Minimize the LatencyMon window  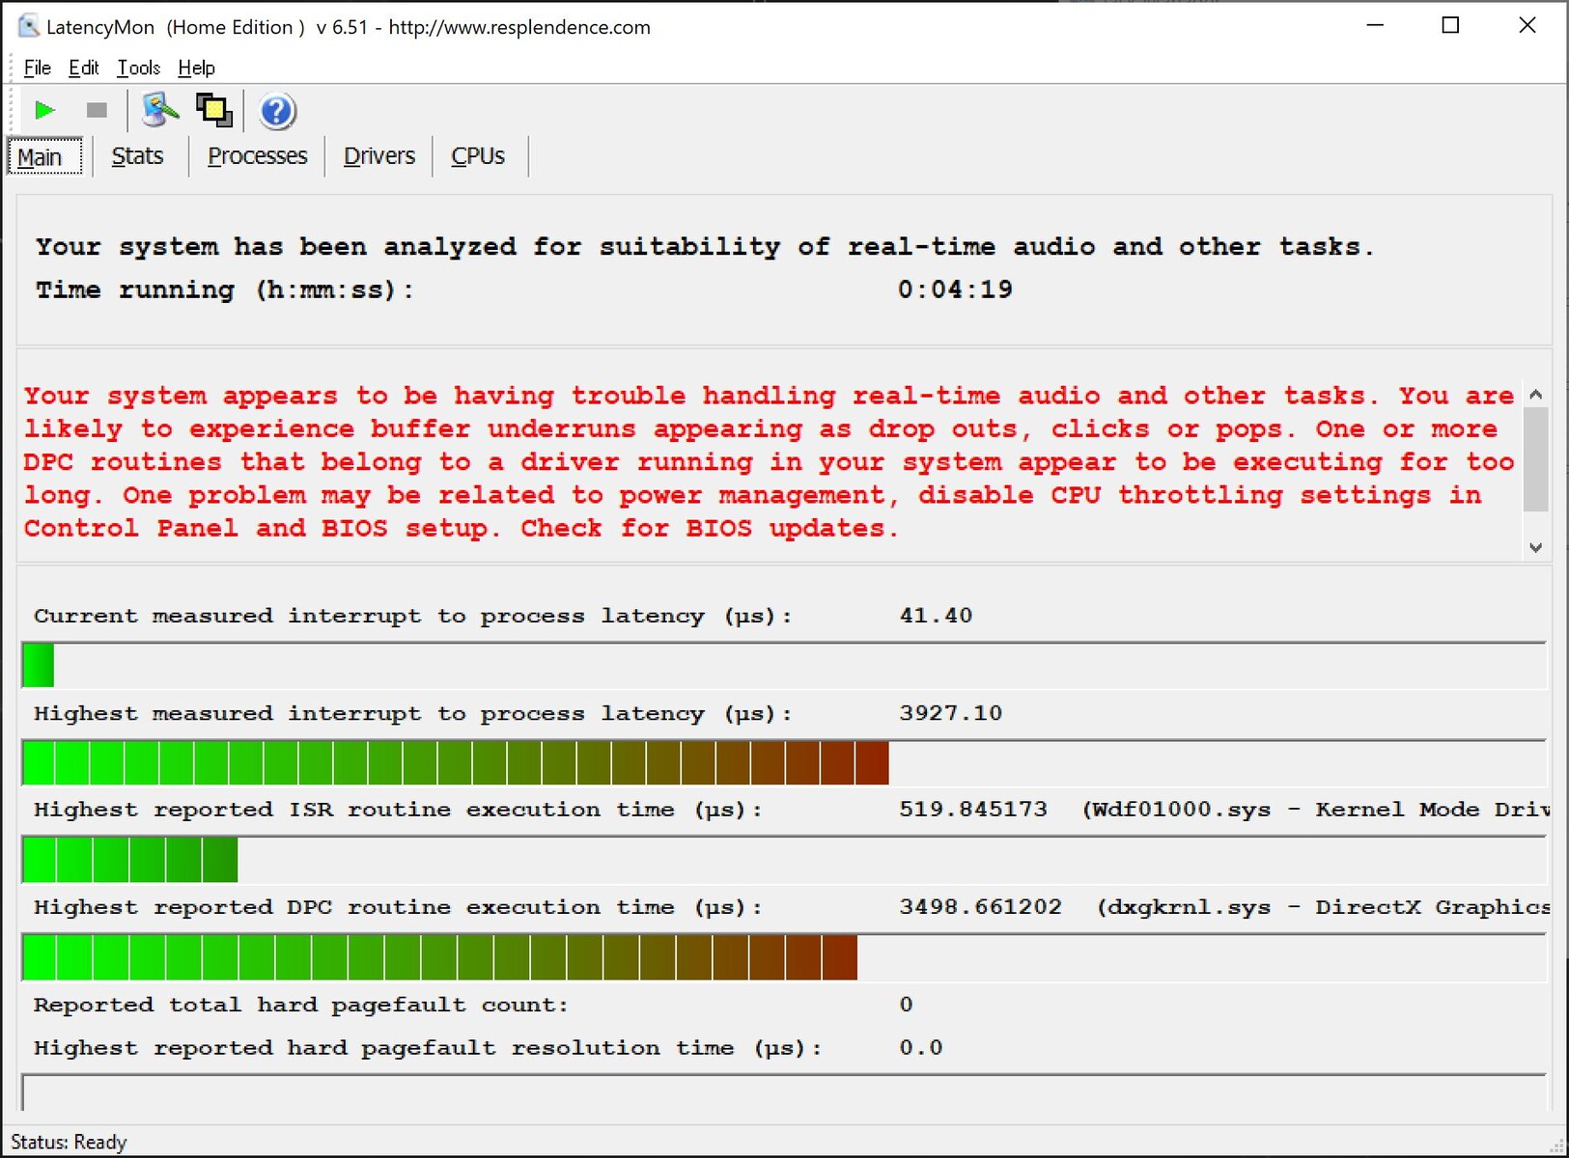pyautogui.click(x=1376, y=26)
